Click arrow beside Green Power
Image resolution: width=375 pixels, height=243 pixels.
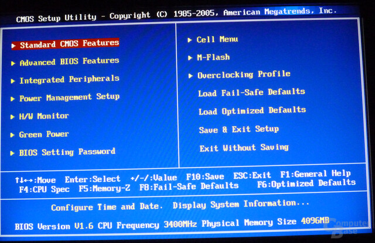tap(12, 135)
